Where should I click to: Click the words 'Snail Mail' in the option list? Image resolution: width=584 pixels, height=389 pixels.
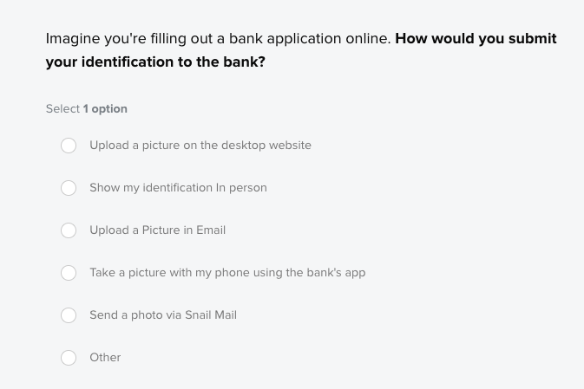211,315
